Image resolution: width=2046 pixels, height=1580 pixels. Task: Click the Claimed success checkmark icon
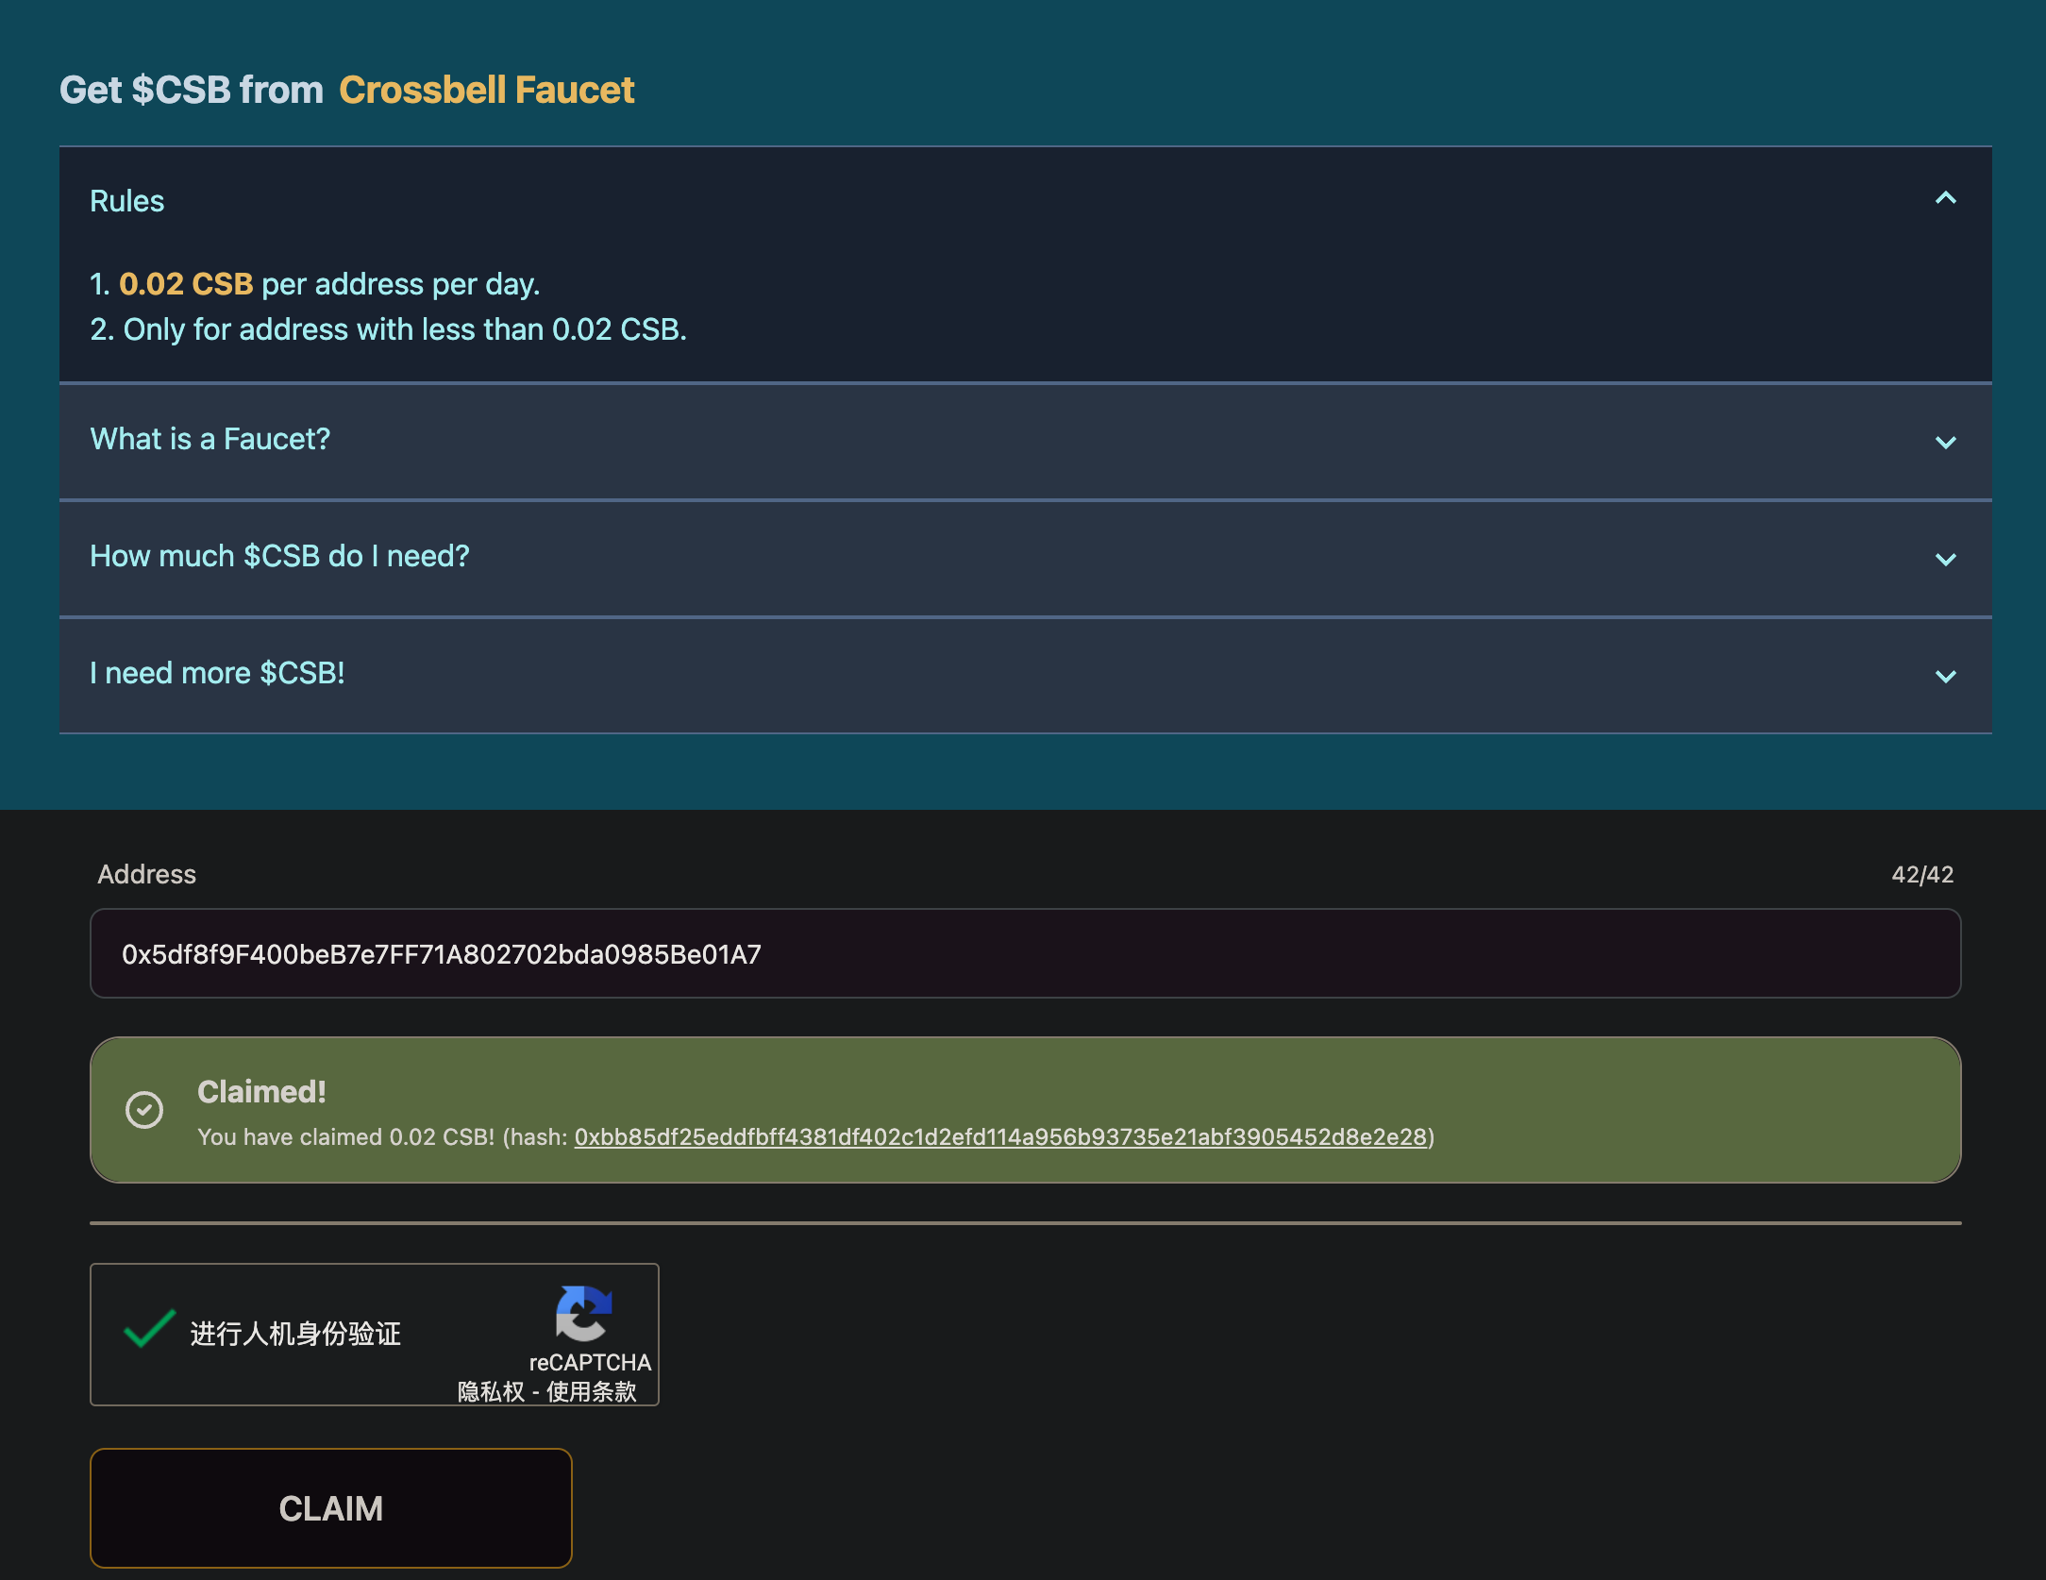[x=144, y=1110]
